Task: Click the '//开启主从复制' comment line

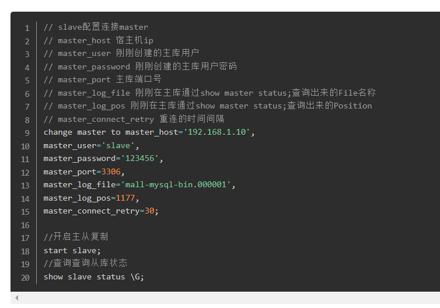Action: pyautogui.click(x=75, y=237)
